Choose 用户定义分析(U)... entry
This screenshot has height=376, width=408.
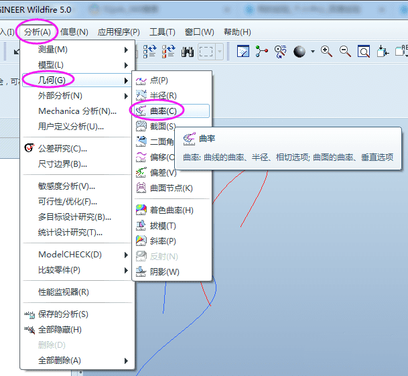(x=78, y=127)
